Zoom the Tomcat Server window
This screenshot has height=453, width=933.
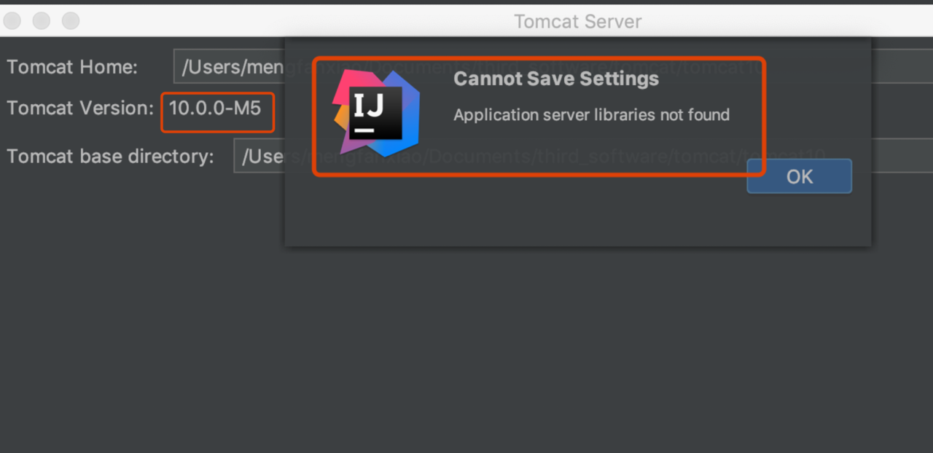coord(71,21)
